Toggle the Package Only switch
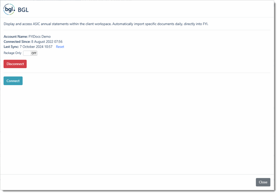This screenshot has width=278, height=194. click(30, 53)
